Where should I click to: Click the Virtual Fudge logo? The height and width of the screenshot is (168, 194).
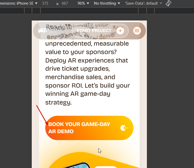pyautogui.click(x=49, y=30)
